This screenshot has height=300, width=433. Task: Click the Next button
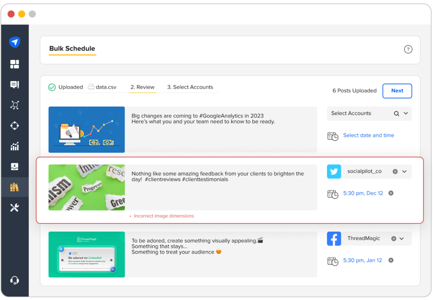point(397,91)
